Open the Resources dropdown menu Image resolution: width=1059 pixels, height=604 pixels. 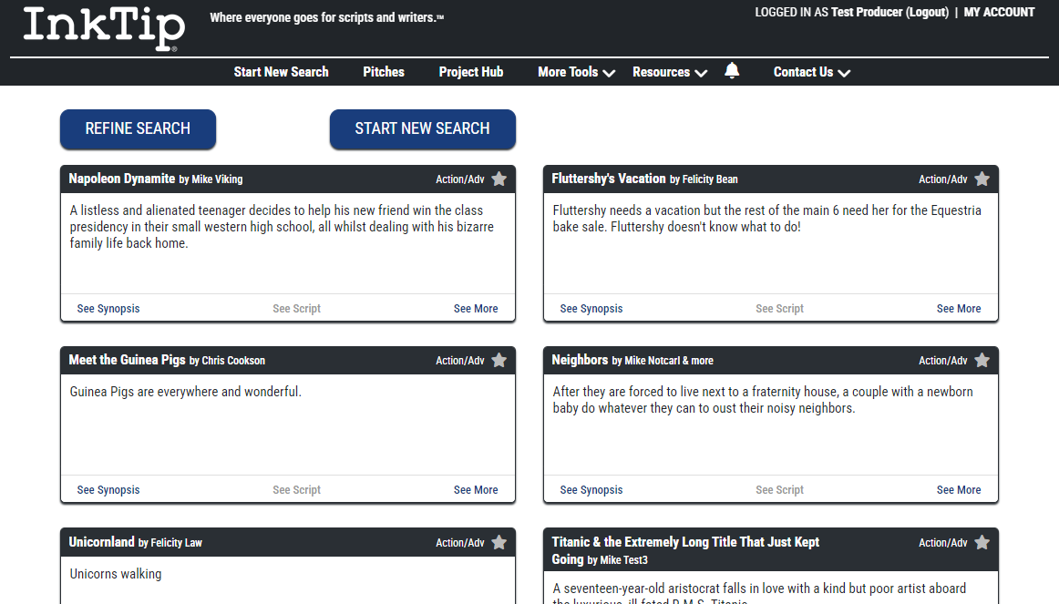tap(669, 72)
